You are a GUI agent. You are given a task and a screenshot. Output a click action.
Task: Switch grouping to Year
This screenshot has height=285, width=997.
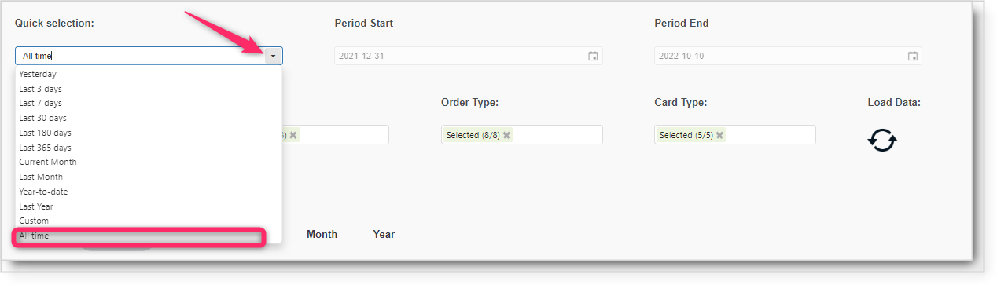click(x=384, y=234)
